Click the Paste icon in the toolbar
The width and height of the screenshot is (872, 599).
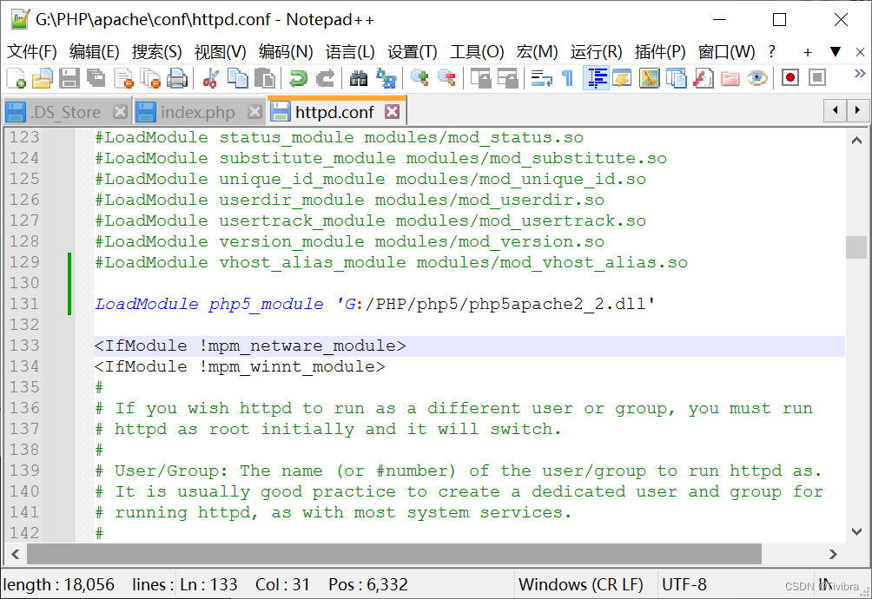tap(265, 78)
